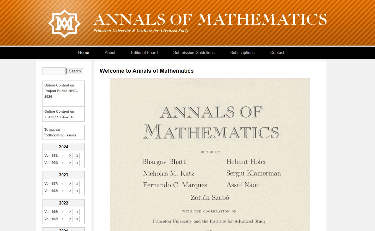Image resolution: width=375 pixels, height=231 pixels.
Task: Open Vol. 199 issue 1
Action: 62,156
